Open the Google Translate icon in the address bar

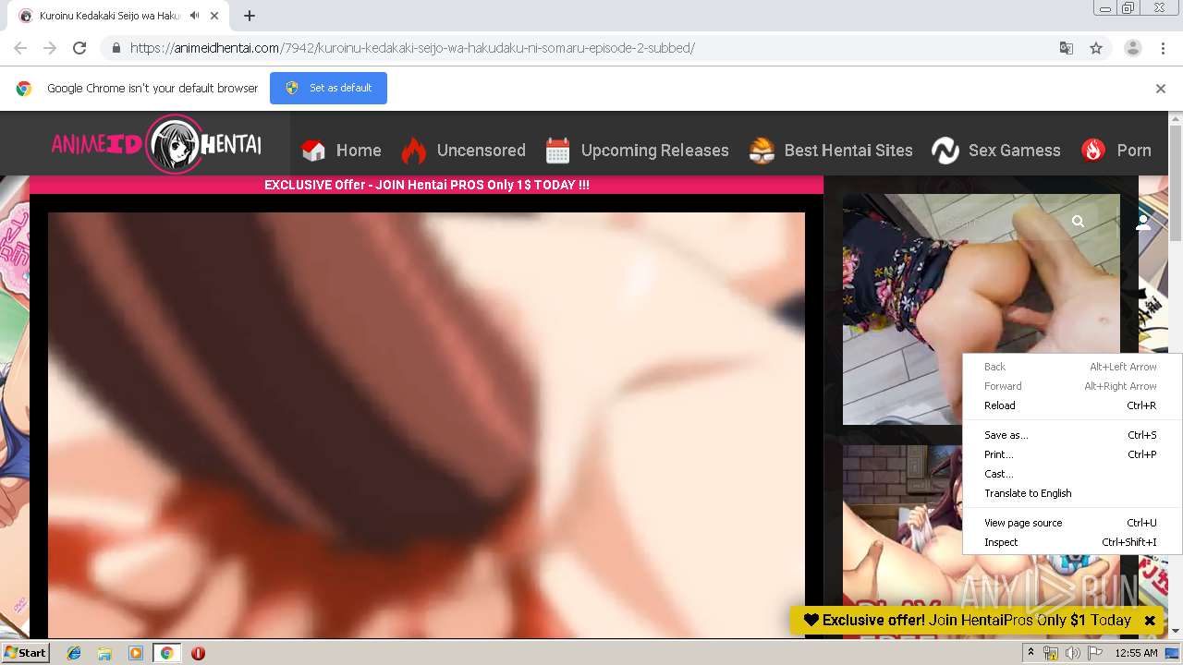pos(1066,48)
